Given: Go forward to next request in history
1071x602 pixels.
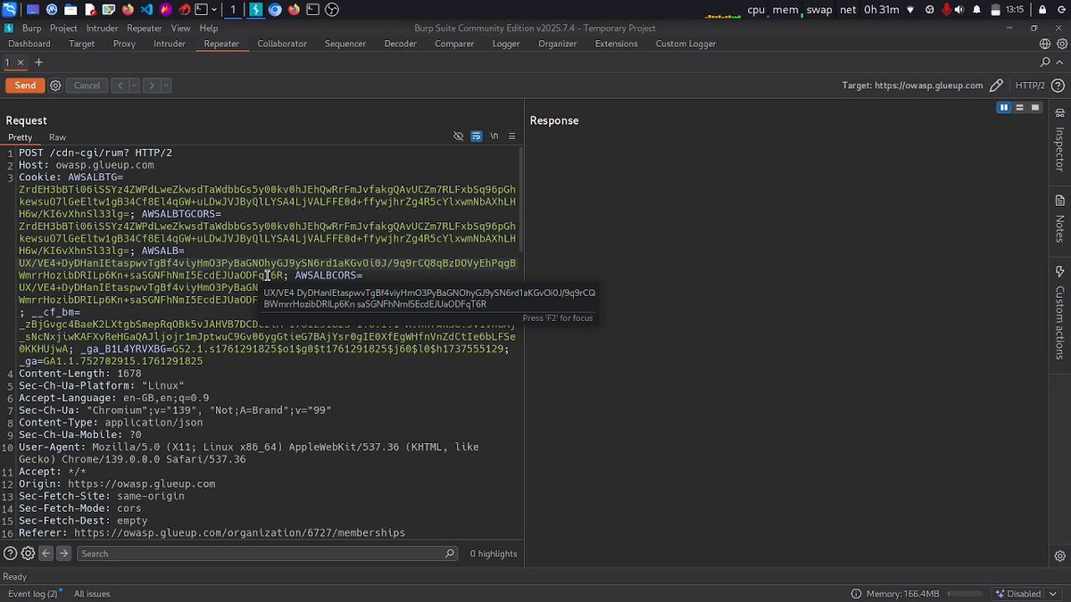Looking at the screenshot, I should tap(152, 86).
